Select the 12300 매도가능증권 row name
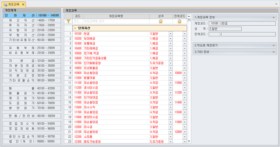This screenshot has width=280, height=147. [92, 142]
